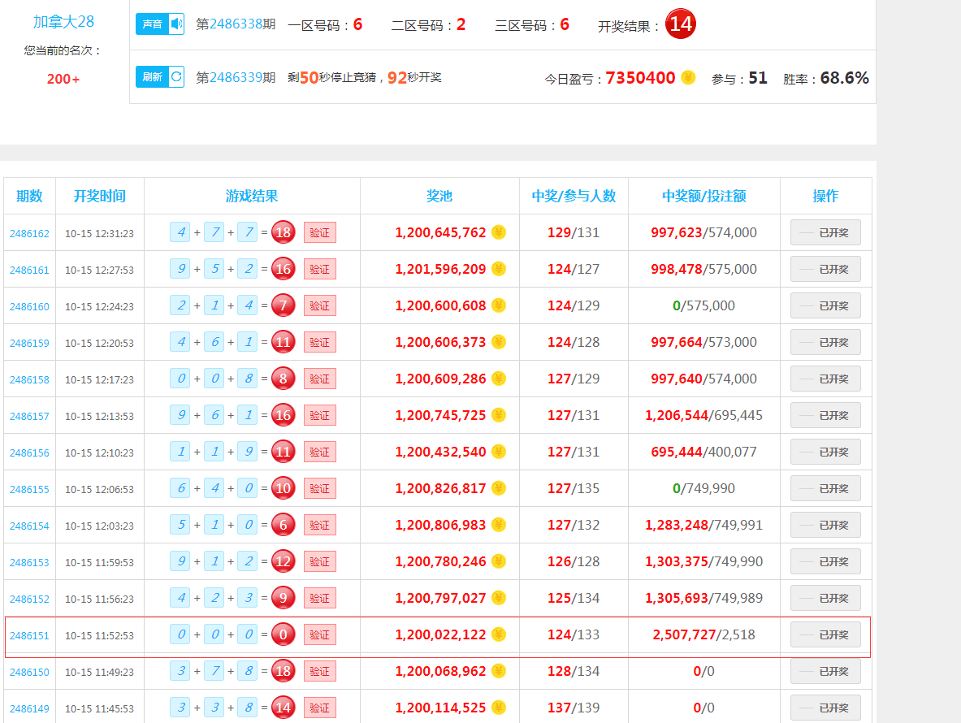Open period 2486152 link

tap(29, 600)
